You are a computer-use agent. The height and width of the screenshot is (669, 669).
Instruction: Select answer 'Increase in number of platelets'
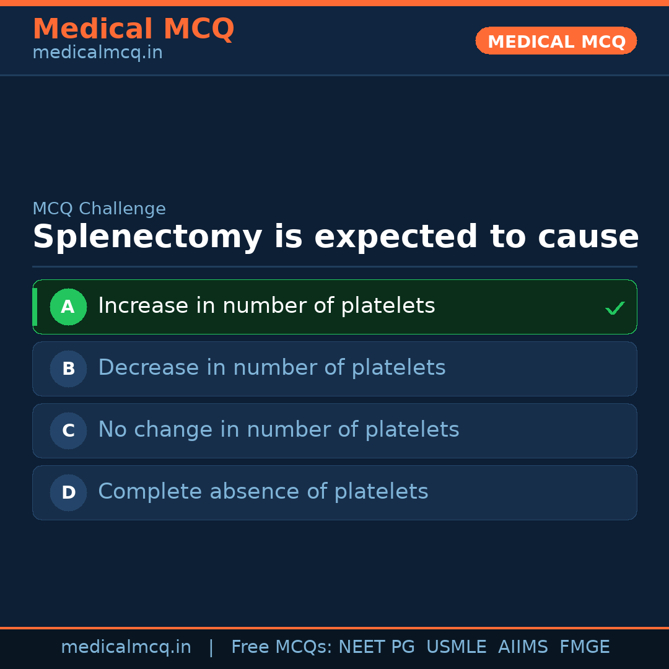266,306
